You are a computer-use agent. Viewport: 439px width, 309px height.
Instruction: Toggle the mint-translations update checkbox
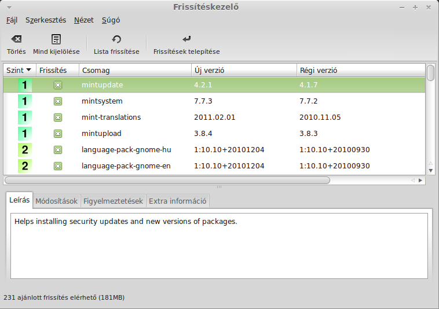(58, 117)
